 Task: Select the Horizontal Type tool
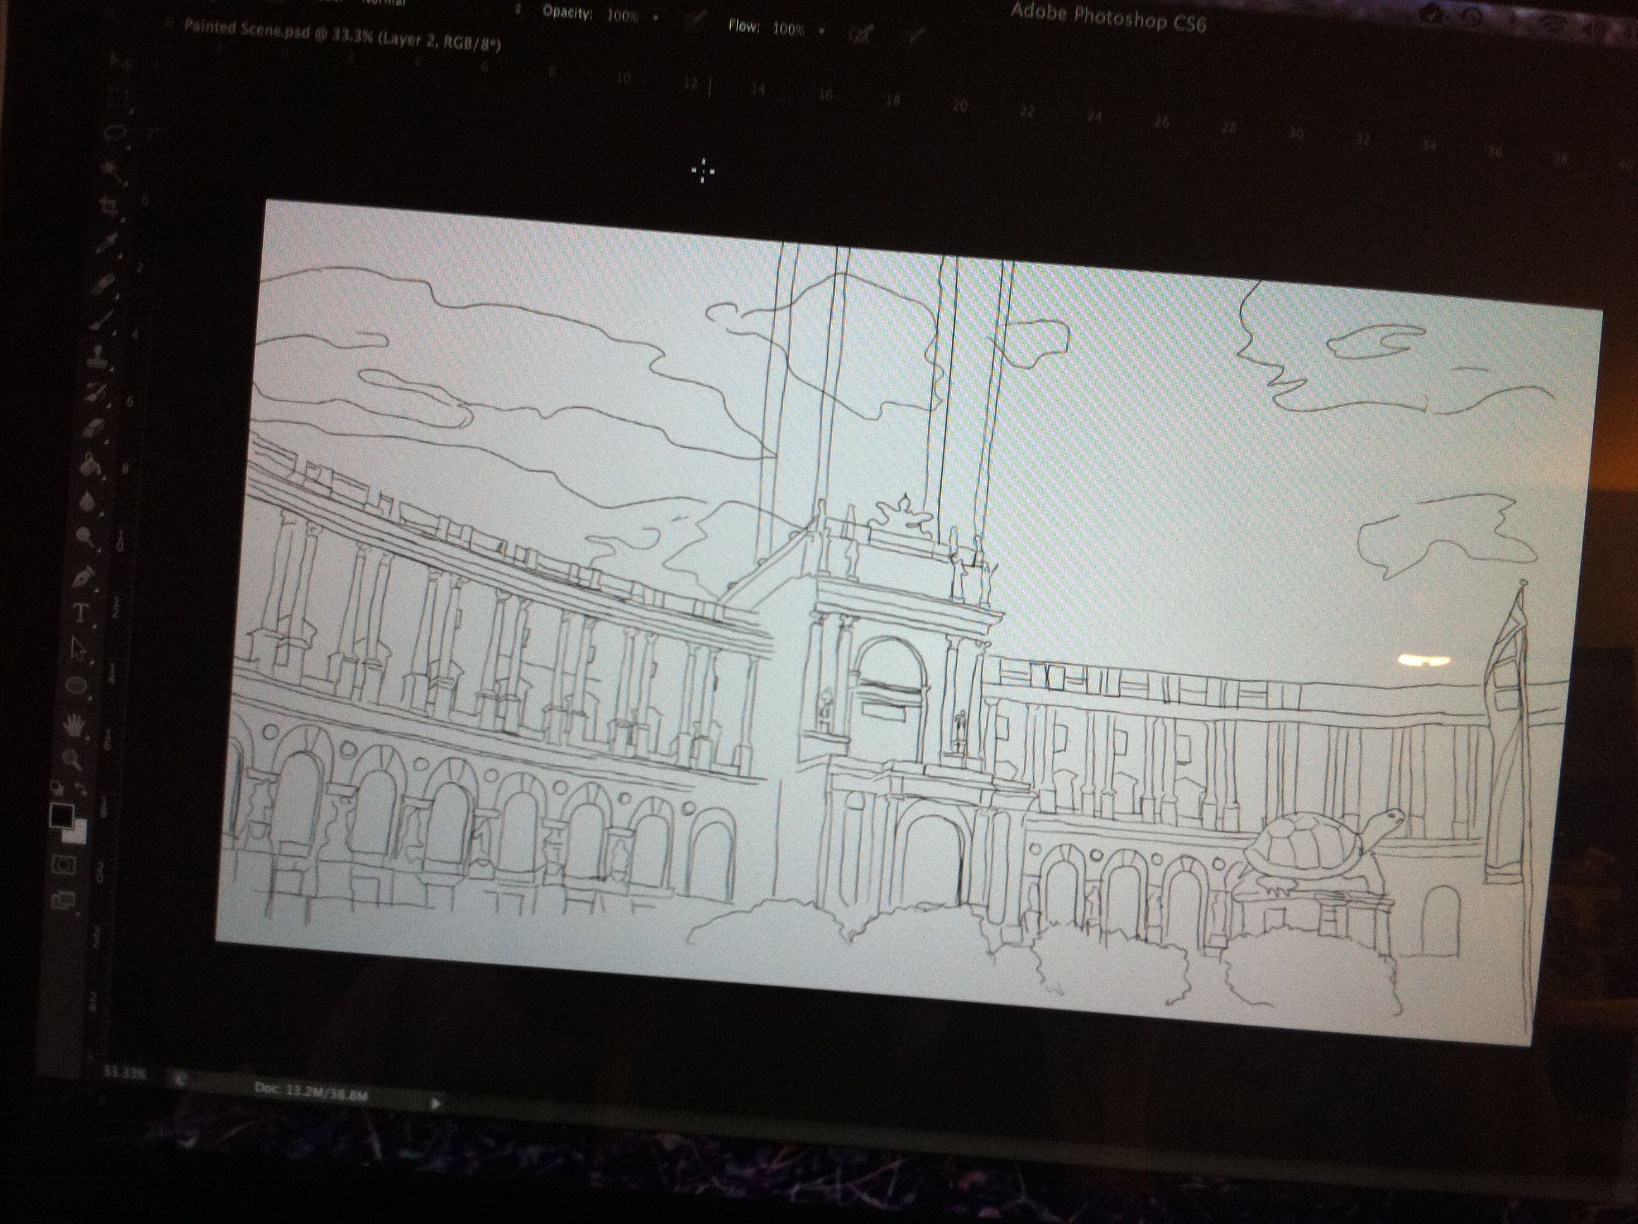[x=80, y=612]
